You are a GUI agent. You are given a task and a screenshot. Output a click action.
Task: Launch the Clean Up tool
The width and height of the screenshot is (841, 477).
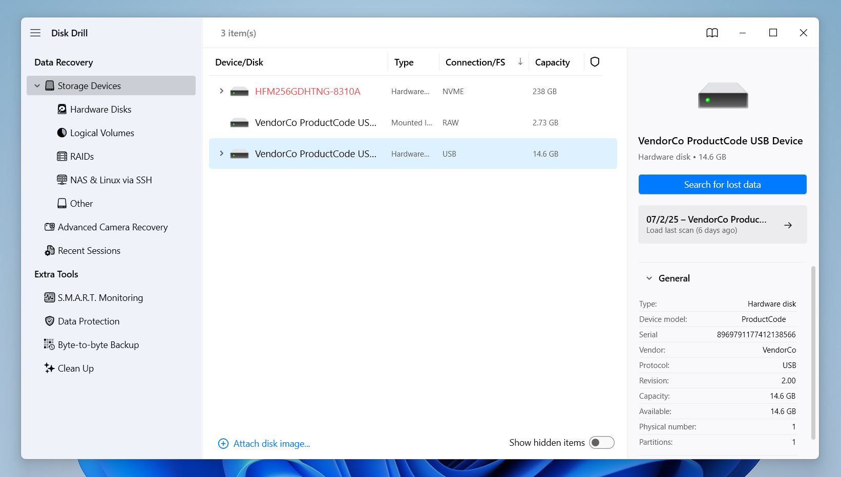click(75, 368)
